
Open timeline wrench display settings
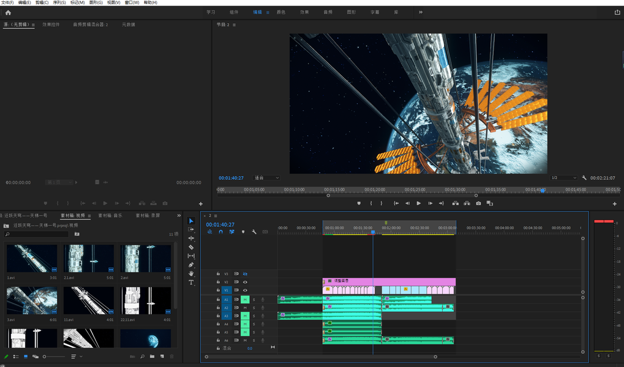click(x=254, y=232)
